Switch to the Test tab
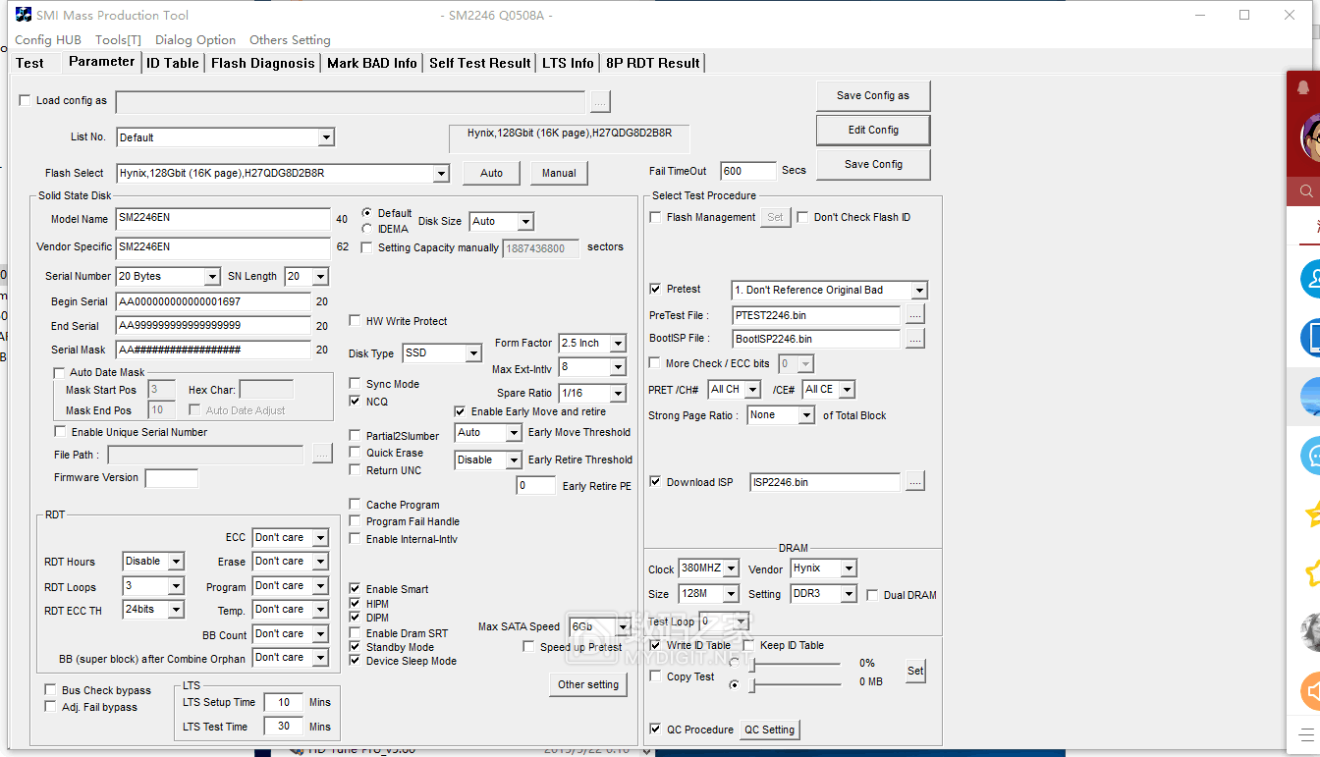The width and height of the screenshot is (1320, 757). click(29, 63)
